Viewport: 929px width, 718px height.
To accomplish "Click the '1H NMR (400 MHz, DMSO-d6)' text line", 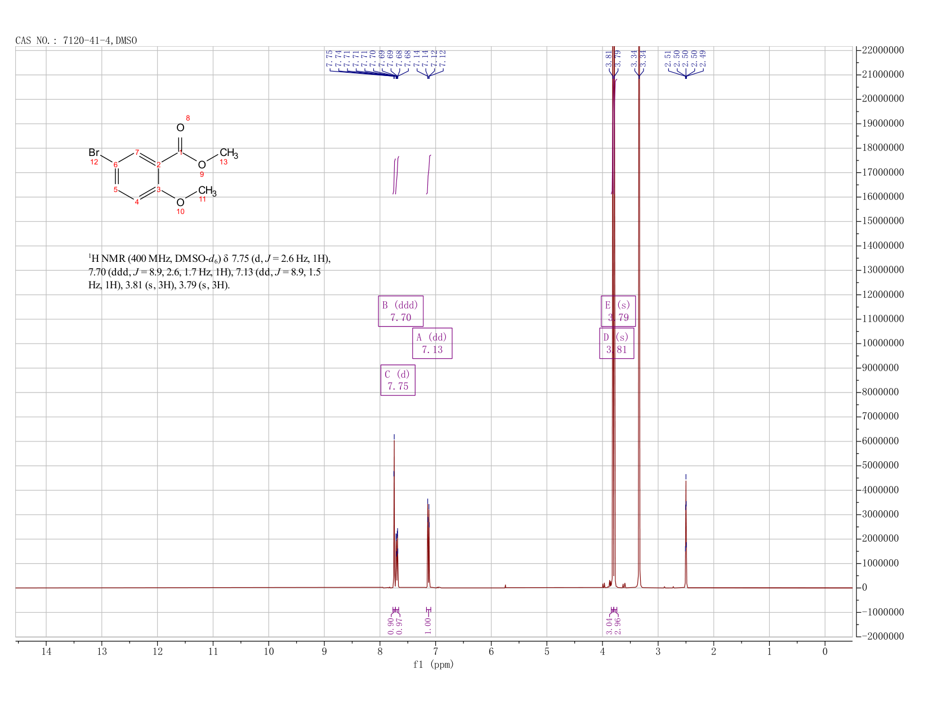I will click(209, 259).
